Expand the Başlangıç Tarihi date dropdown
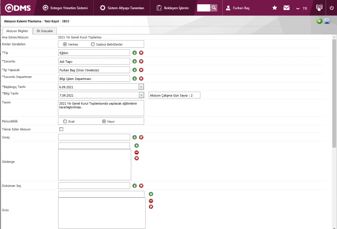The image size is (337, 229). click(141, 87)
